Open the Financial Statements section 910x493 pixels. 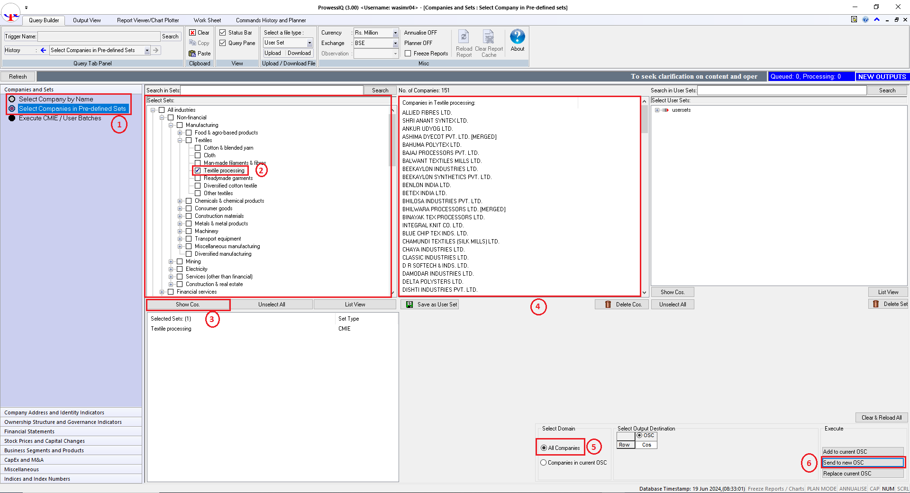pyautogui.click(x=71, y=431)
